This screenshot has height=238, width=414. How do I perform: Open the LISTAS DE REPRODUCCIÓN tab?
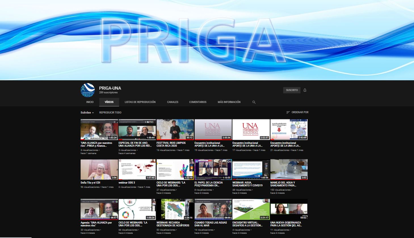point(140,102)
